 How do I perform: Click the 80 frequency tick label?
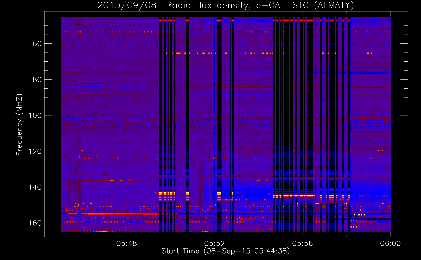pos(37,80)
